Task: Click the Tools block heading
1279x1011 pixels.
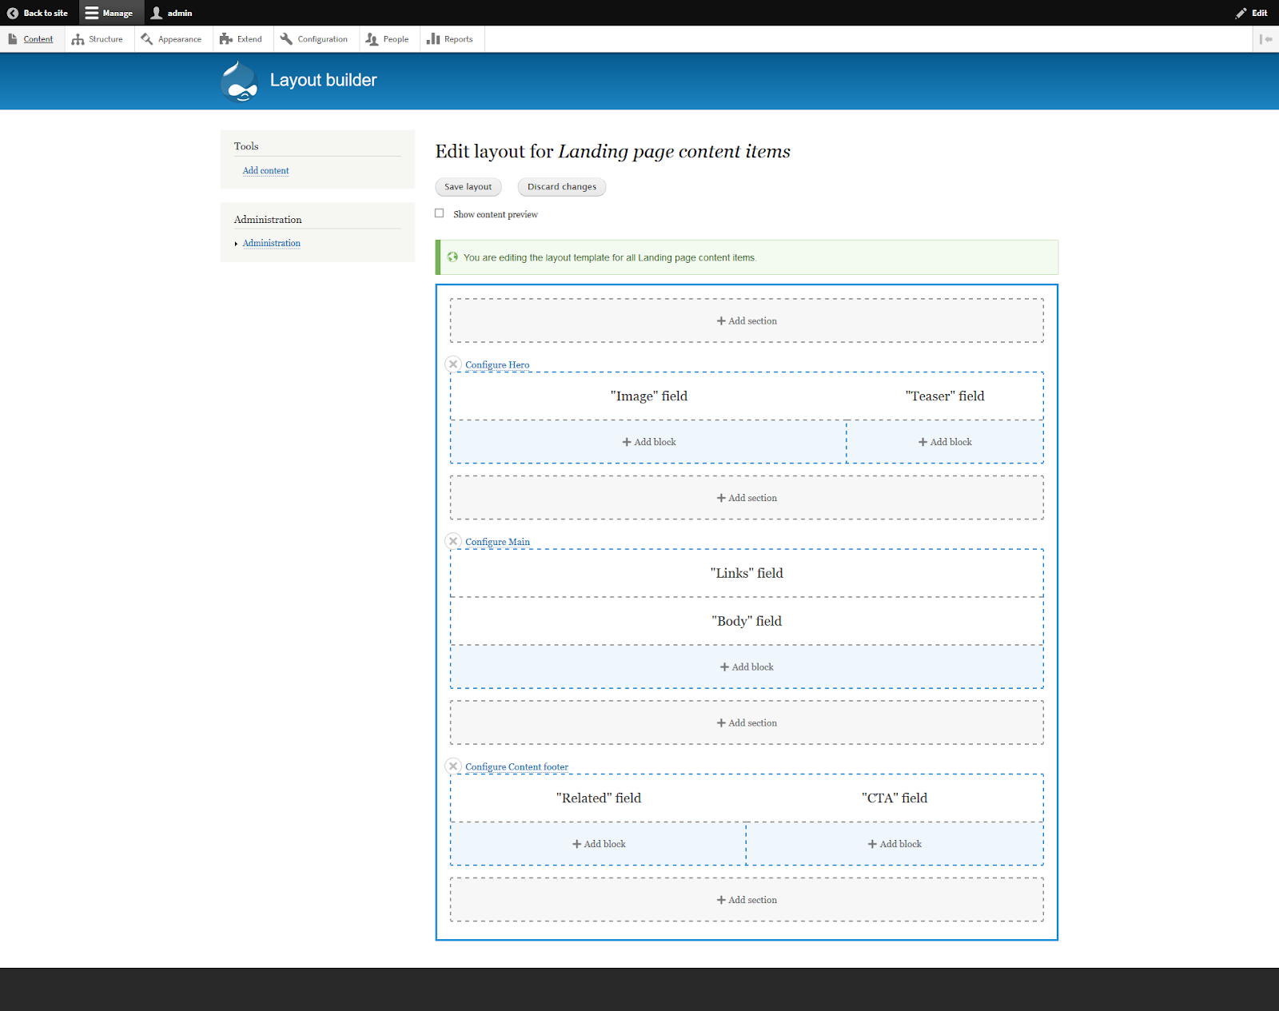Action: 246,146
